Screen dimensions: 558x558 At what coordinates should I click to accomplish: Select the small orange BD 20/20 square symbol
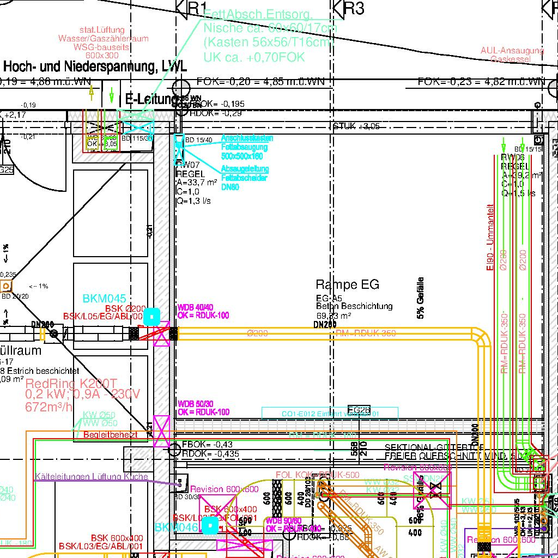click(6, 286)
